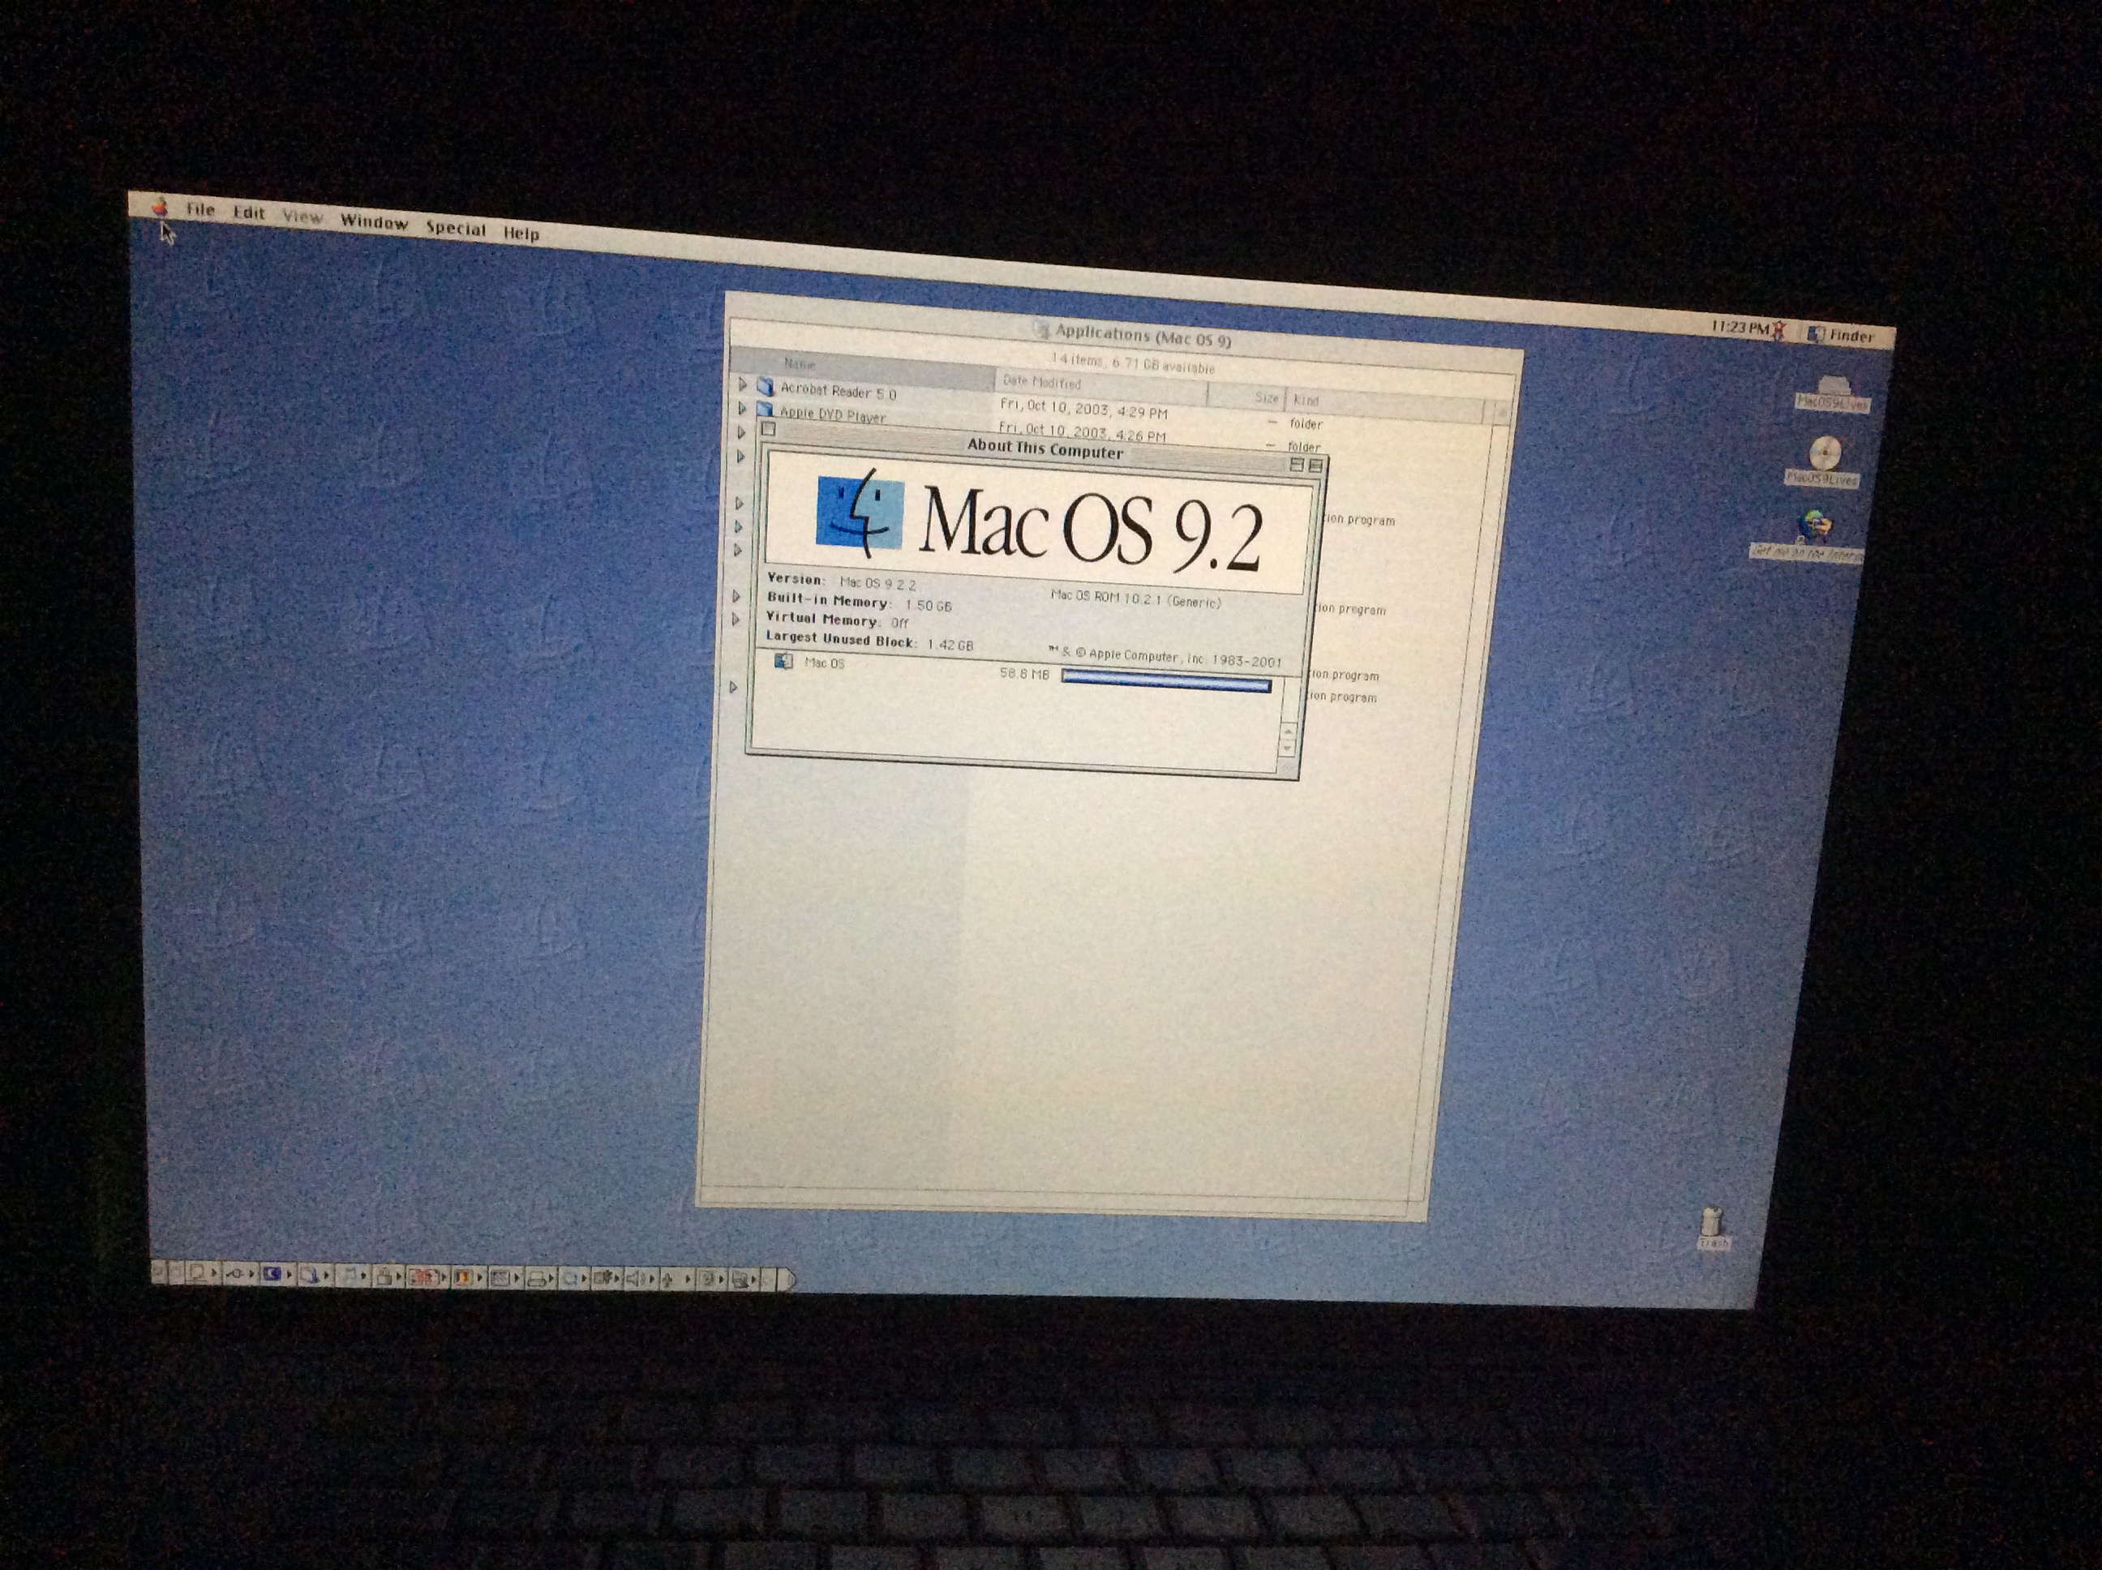
Task: Click the "Mac OS 9.2.2" version text
Action: pyautogui.click(x=877, y=584)
